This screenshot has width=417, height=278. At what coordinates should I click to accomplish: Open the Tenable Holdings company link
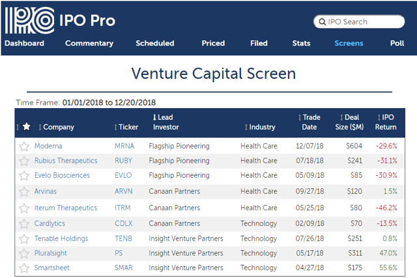point(61,238)
